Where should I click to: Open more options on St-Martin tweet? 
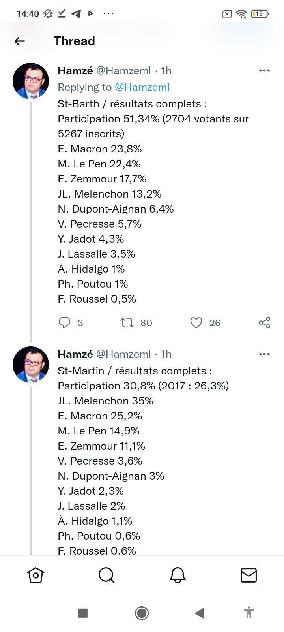coord(264,354)
